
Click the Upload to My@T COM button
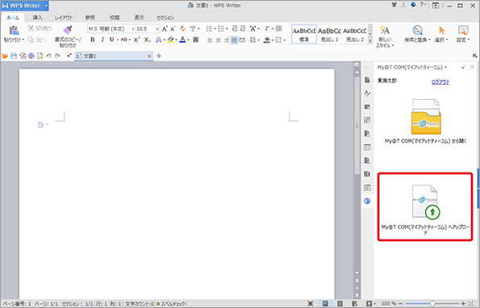[x=425, y=206]
